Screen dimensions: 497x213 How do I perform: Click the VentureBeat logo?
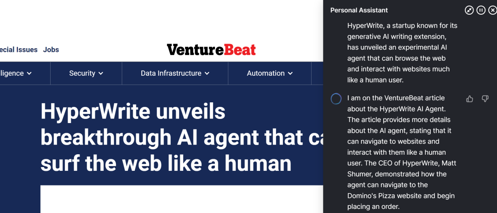click(x=211, y=50)
